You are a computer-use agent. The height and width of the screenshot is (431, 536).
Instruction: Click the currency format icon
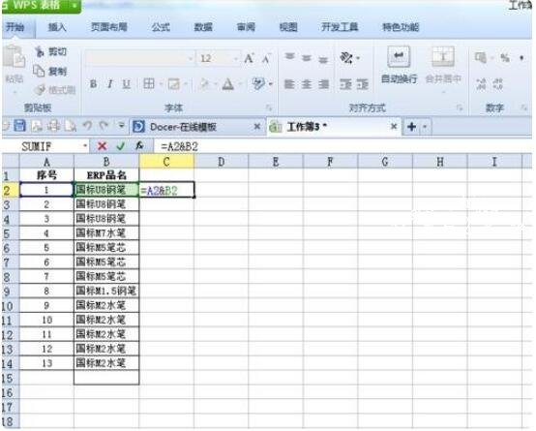(481, 57)
